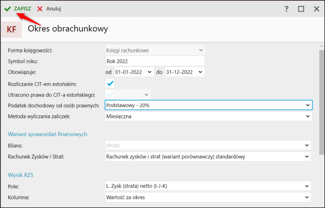The image size is (325, 208).
Task: Open the Bilans variant dropdown
Action: [x=308, y=146]
